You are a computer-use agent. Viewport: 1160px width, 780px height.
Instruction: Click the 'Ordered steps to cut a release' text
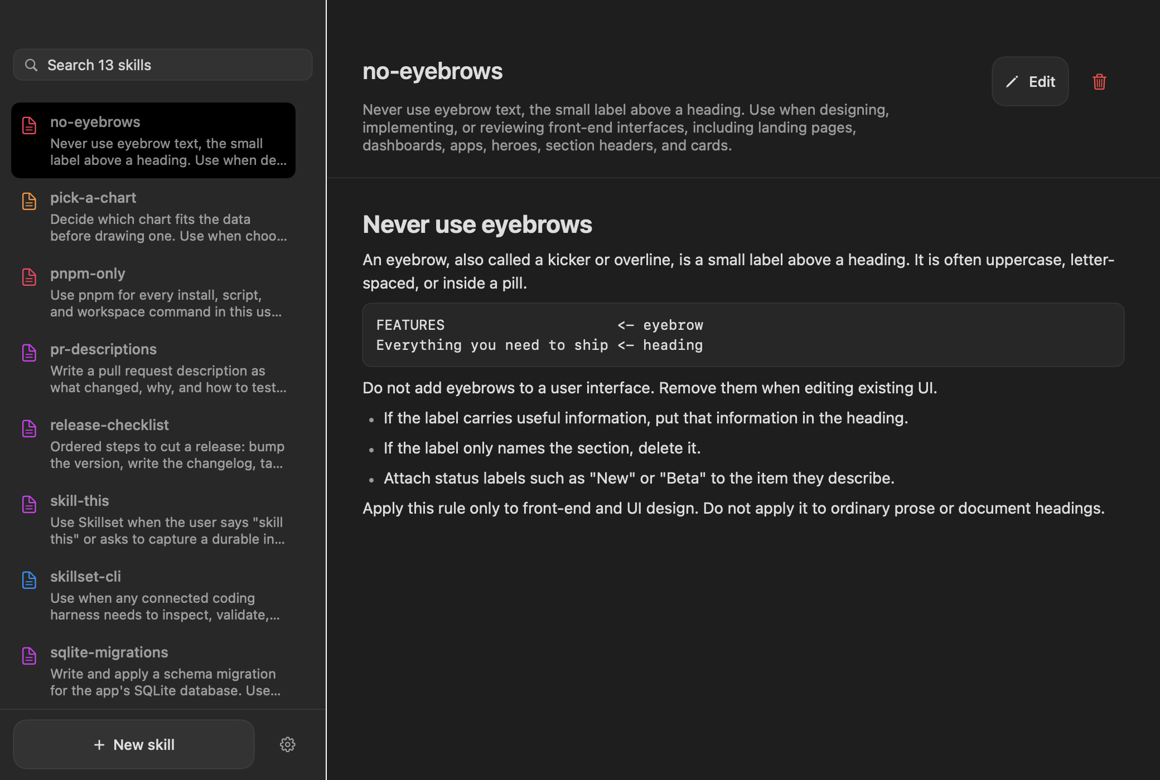click(167, 455)
